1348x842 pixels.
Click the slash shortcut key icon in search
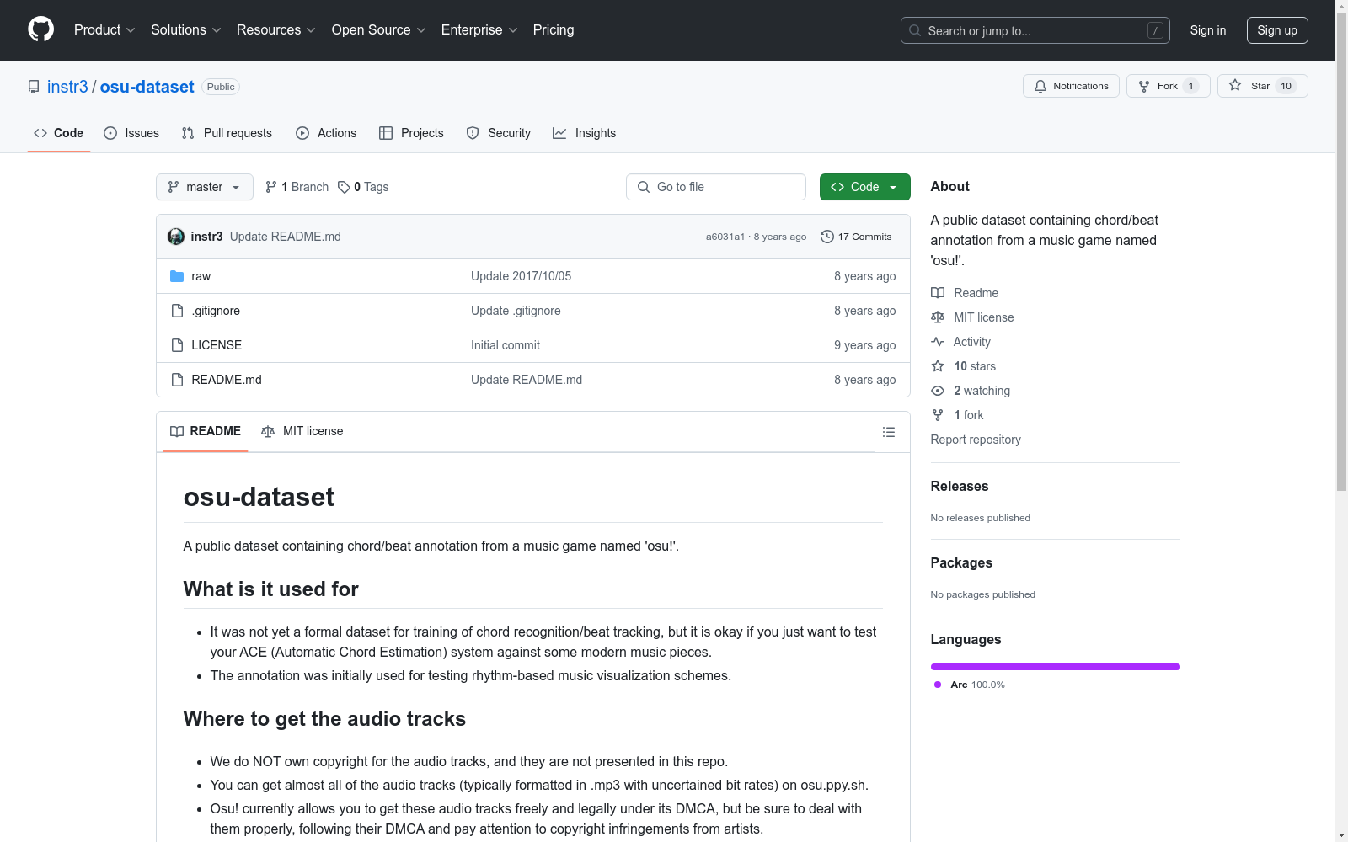coord(1155,30)
